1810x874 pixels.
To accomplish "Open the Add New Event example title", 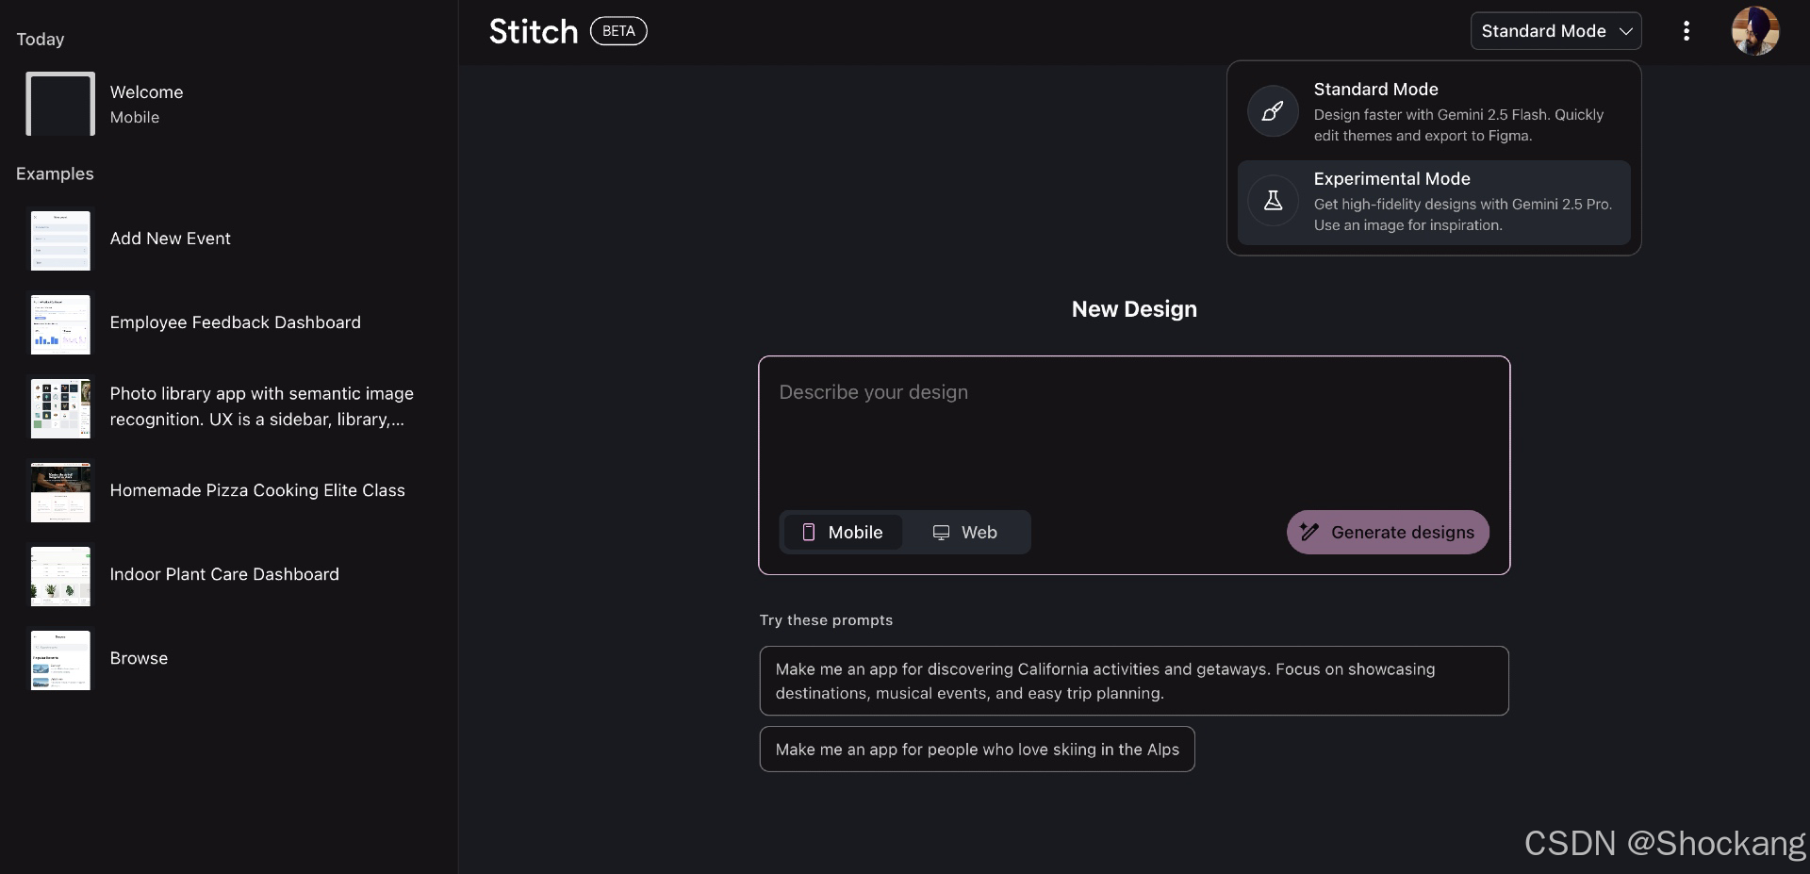I will [170, 239].
